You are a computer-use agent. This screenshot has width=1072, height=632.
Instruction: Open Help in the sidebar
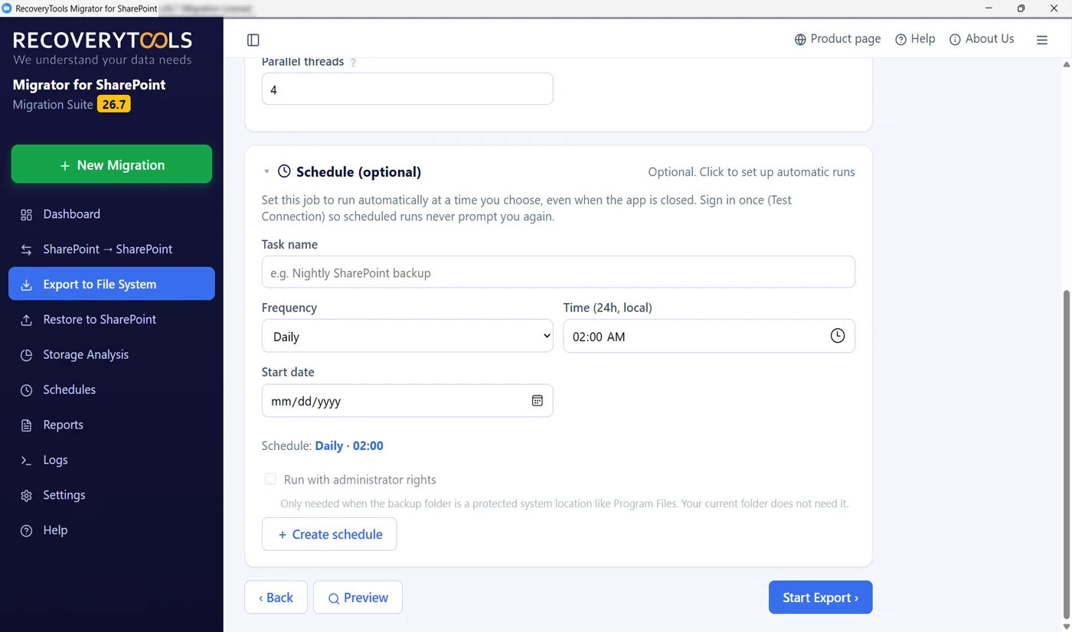pyautogui.click(x=112, y=531)
